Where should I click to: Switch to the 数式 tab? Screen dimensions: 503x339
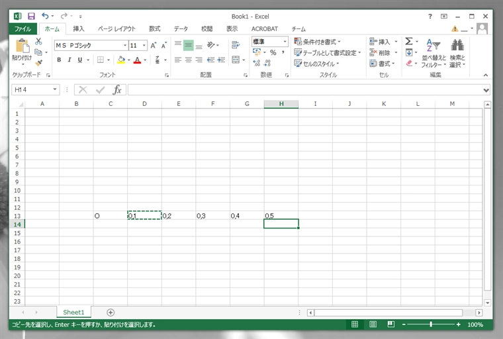155,29
